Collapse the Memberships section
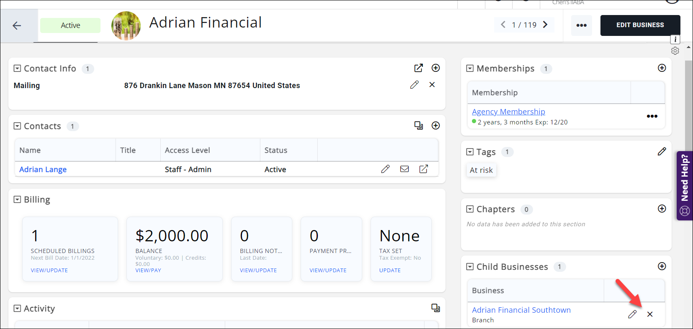 pyautogui.click(x=470, y=68)
